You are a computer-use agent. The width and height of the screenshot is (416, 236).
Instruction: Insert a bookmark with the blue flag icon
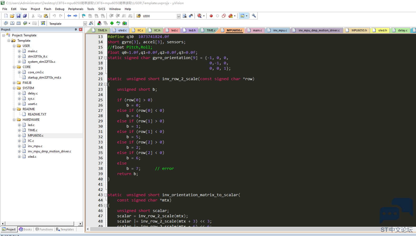(84, 16)
